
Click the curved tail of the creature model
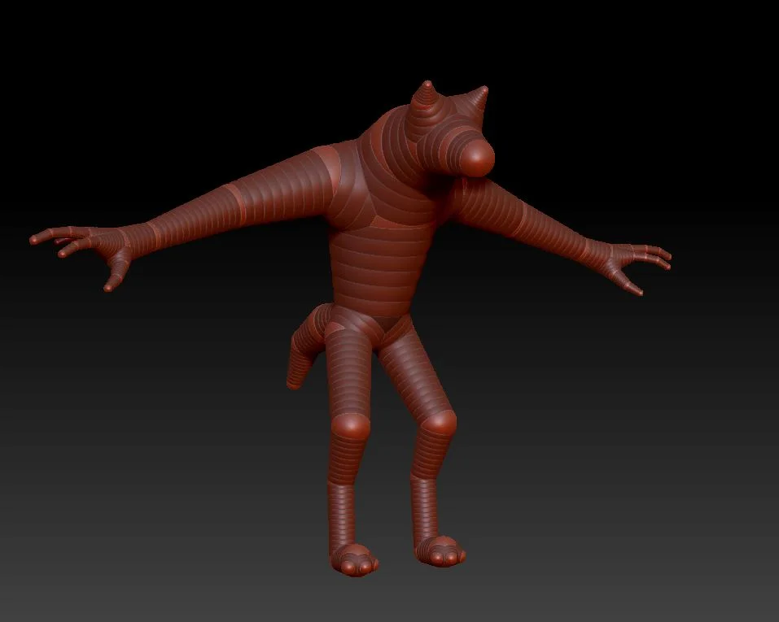coord(306,346)
